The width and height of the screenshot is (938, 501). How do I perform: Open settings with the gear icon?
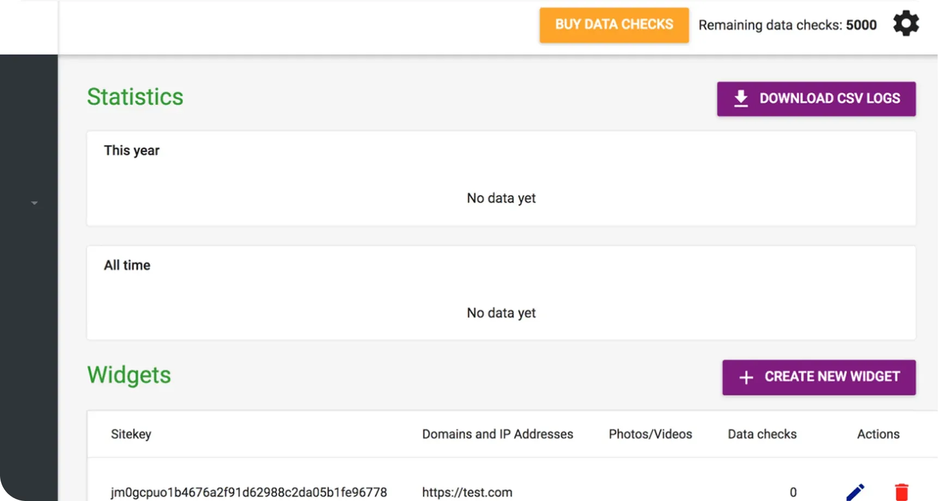pos(906,24)
